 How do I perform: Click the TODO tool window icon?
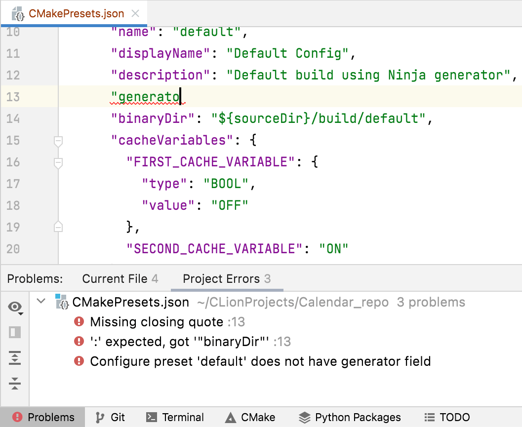click(x=447, y=417)
